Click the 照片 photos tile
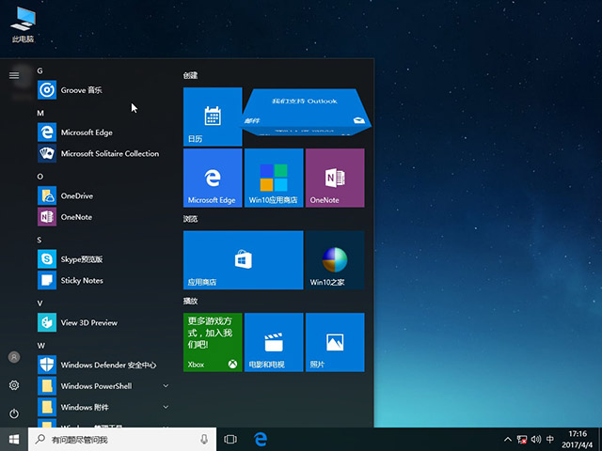Screen dimensions: 602x451 pos(334,342)
